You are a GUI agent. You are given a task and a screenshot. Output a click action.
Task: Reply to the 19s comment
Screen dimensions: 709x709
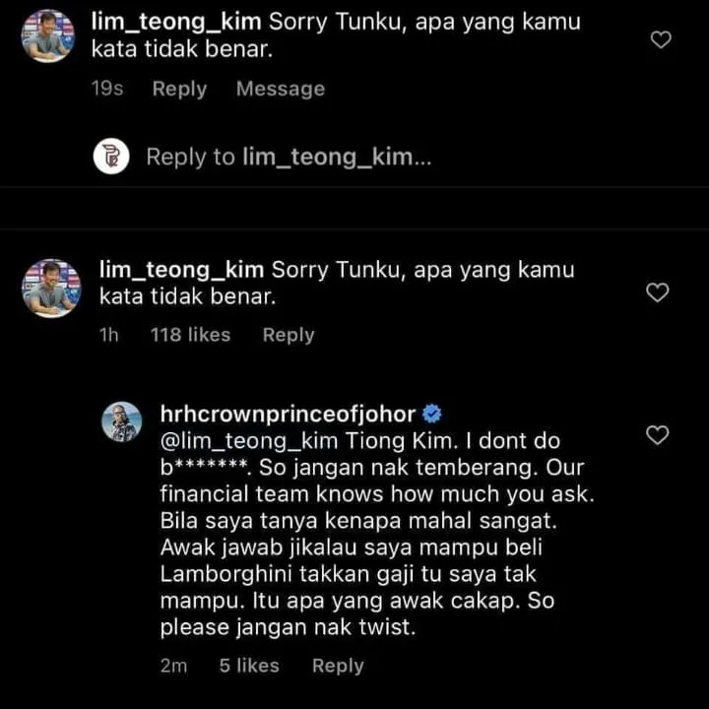179,89
